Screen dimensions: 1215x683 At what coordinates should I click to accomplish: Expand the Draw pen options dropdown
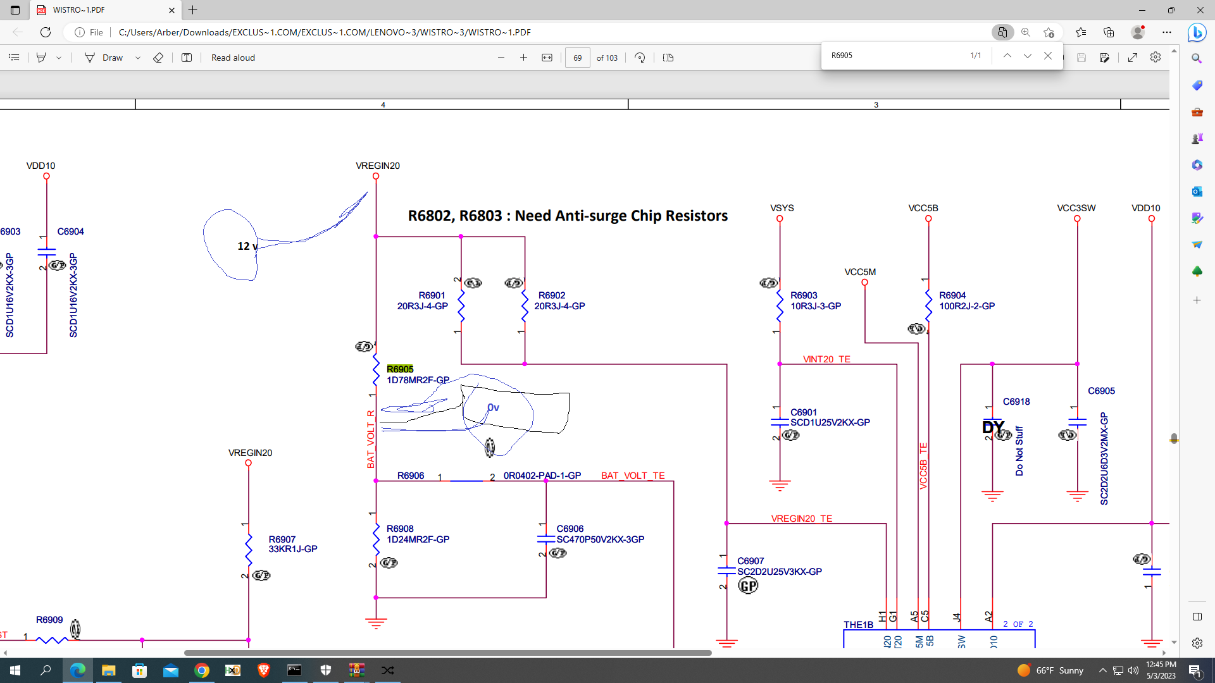138,58
